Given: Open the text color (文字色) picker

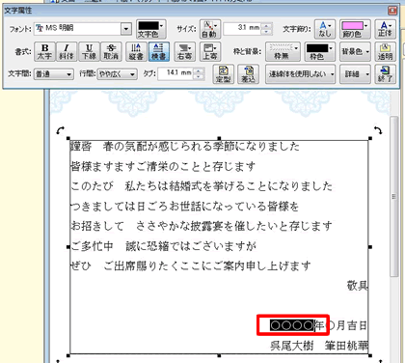Looking at the screenshot, I should pos(150,29).
